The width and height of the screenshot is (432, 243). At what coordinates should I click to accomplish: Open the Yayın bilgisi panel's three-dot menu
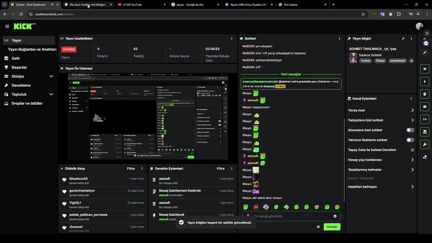(411, 38)
